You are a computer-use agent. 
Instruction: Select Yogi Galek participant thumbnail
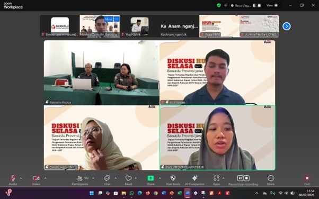click(x=139, y=26)
